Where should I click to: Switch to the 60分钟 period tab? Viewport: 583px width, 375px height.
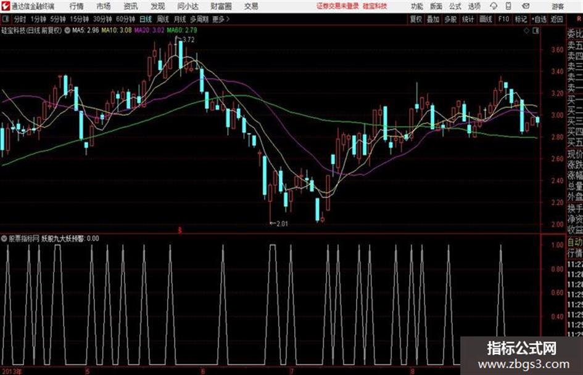[126, 19]
